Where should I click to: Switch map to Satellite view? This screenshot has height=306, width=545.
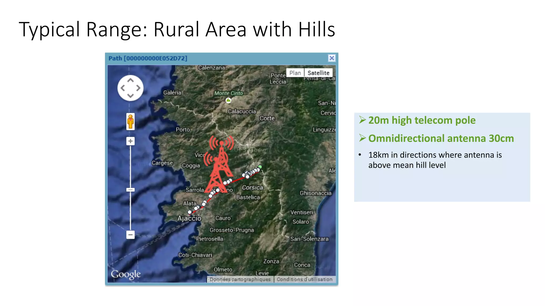point(318,73)
